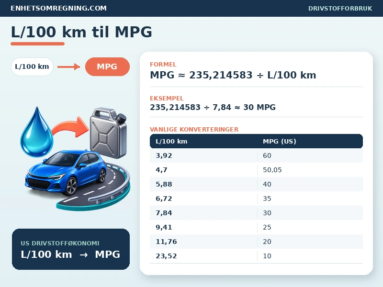Click the blue water drop illustration
This screenshot has height=287, width=383.
[x=37, y=132]
